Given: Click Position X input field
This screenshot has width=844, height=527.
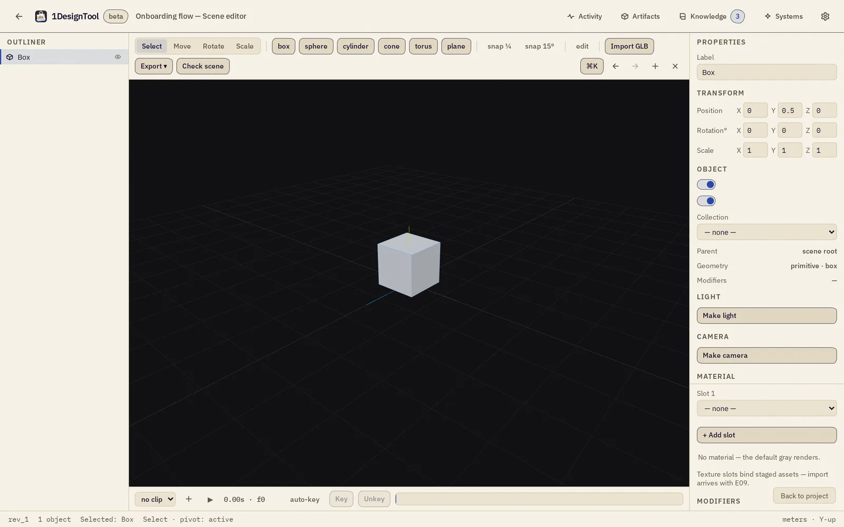Looking at the screenshot, I should tap(755, 110).
